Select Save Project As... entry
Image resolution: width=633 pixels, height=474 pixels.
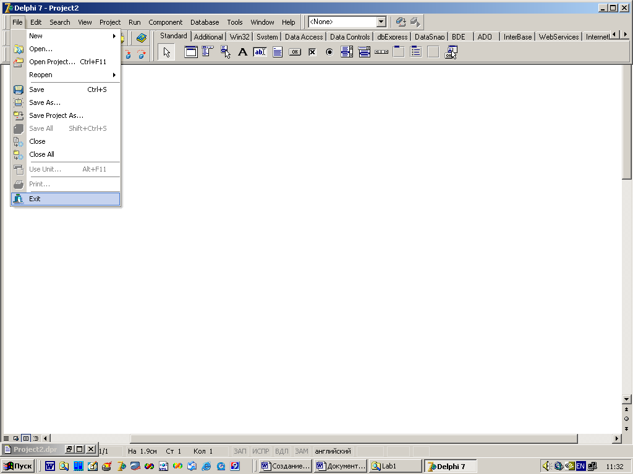tap(66, 115)
